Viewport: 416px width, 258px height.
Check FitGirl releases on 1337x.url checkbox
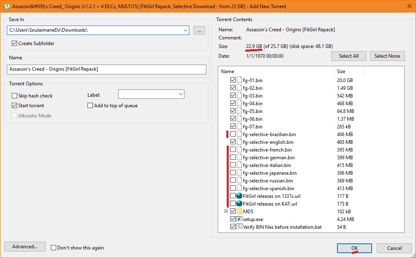pos(233,196)
